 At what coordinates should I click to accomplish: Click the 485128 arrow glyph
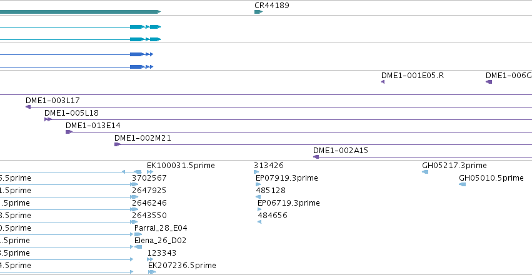click(258, 197)
